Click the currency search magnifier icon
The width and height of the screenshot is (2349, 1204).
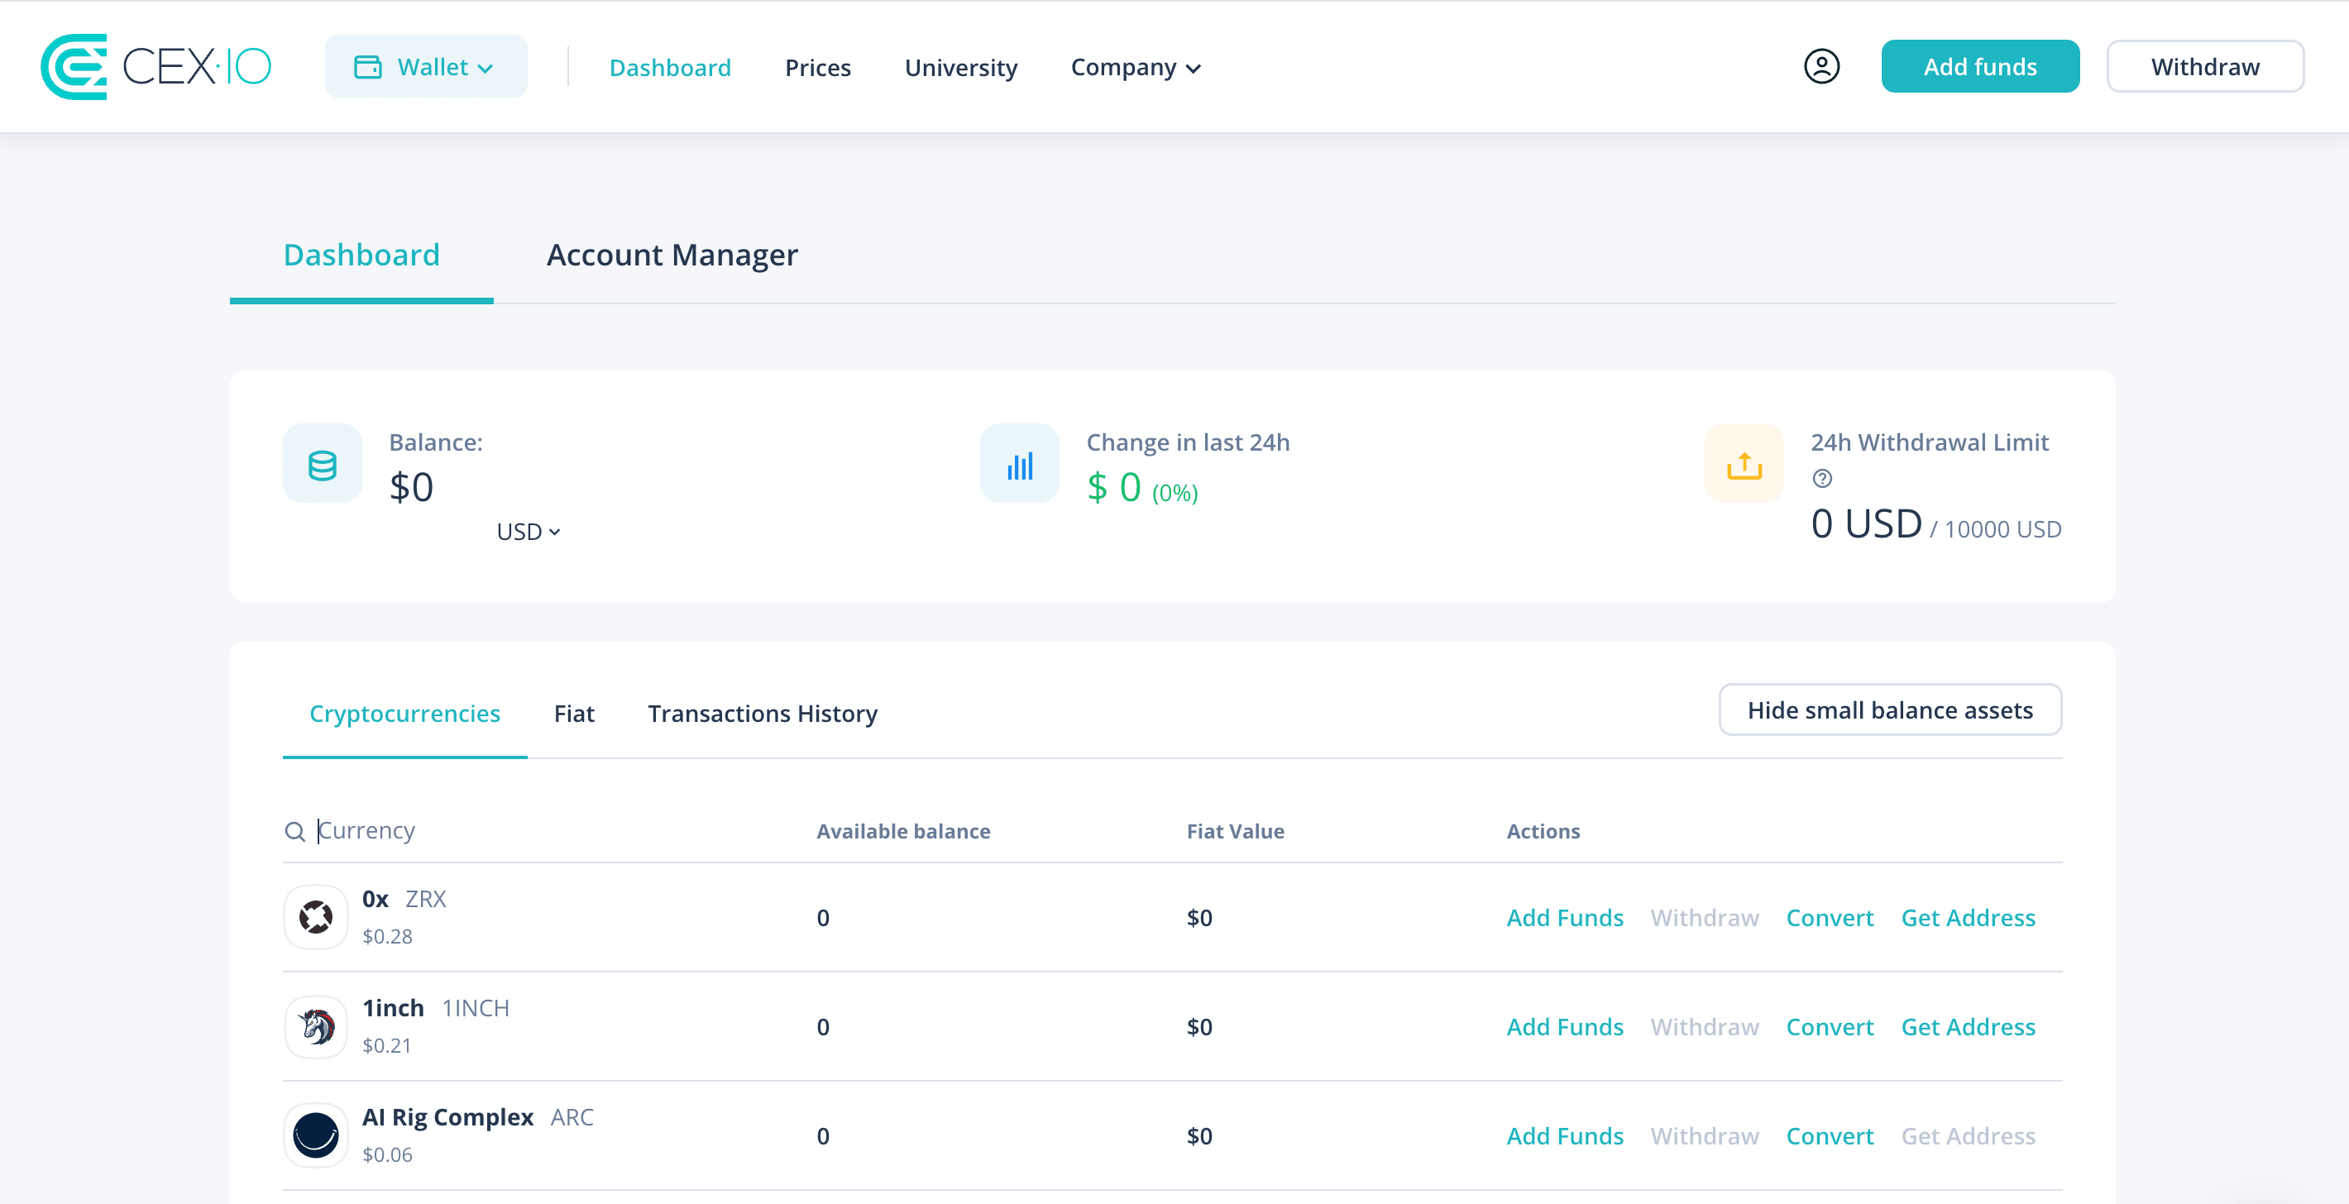294,831
